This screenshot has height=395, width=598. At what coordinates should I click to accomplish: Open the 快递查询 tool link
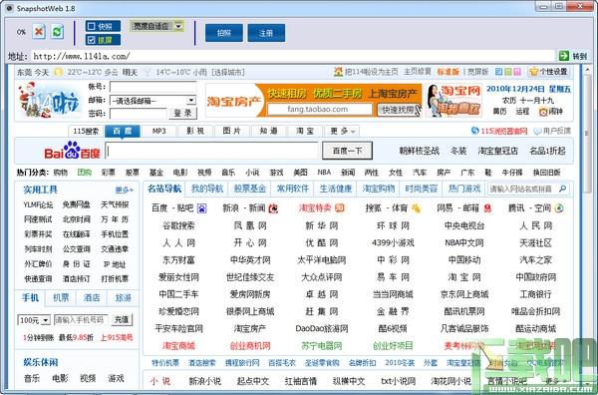(x=38, y=279)
